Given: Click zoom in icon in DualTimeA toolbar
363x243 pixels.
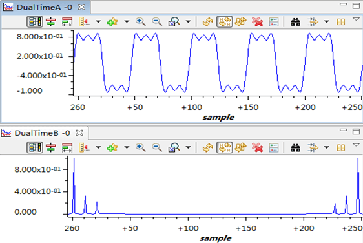Looking at the screenshot, I should [141, 22].
